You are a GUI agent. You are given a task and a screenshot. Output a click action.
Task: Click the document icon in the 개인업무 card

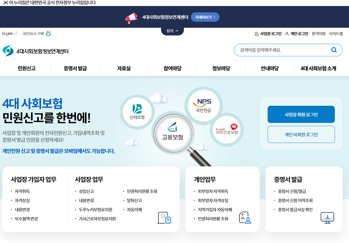pos(245,218)
